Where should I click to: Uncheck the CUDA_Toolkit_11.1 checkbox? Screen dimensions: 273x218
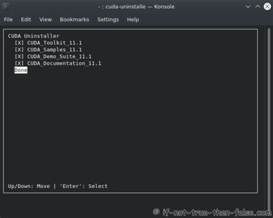(19, 43)
